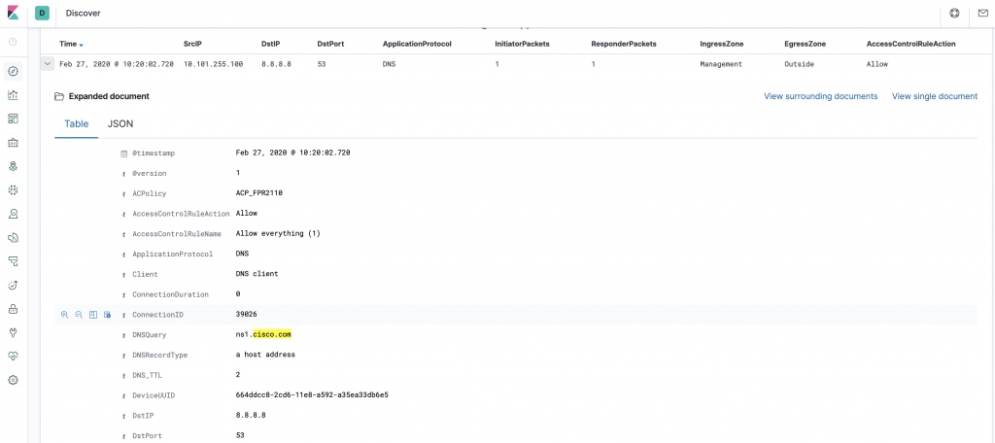Click the Kibana logo in the header
995x443 pixels.
14,14
